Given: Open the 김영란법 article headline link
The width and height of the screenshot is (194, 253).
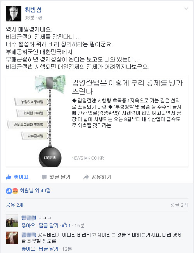Looking at the screenshot, I should pos(127,87).
